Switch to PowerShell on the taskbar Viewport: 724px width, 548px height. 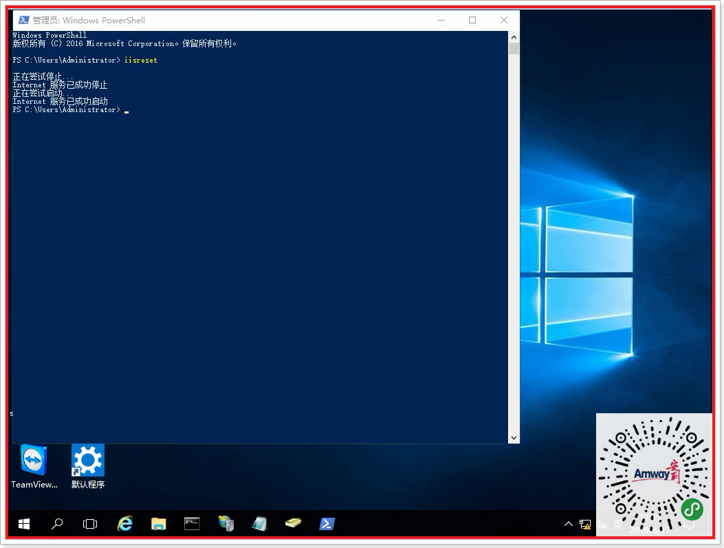(327, 523)
